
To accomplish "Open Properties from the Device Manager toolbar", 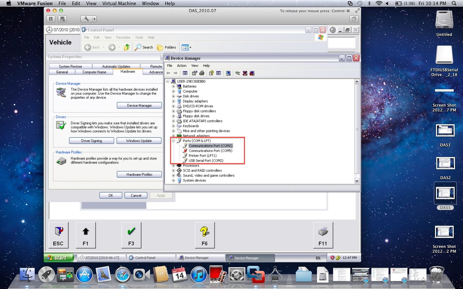I will tap(194, 73).
